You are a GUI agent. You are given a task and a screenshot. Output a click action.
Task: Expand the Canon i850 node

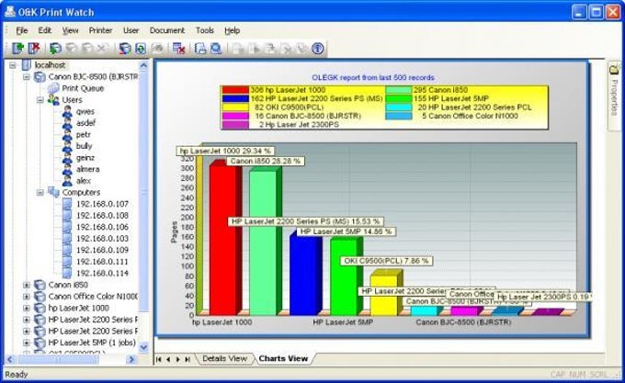(x=27, y=285)
